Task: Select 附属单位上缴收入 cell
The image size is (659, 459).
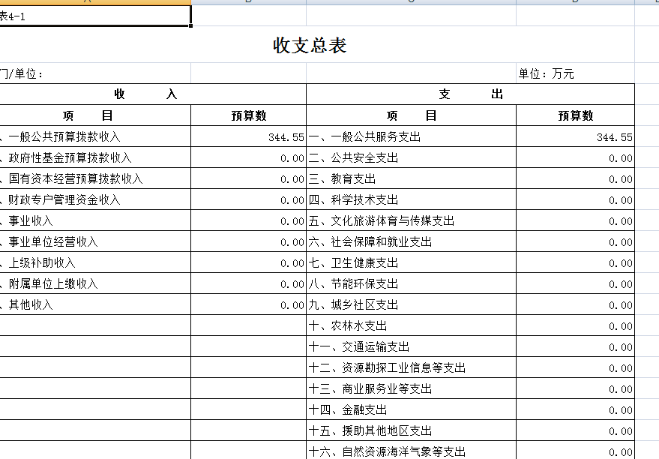Action: pos(95,283)
